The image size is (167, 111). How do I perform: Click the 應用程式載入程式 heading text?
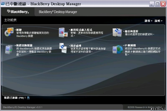point(79,30)
